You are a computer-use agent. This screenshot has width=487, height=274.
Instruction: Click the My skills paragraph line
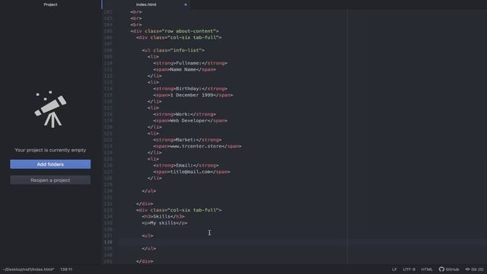[164, 223]
